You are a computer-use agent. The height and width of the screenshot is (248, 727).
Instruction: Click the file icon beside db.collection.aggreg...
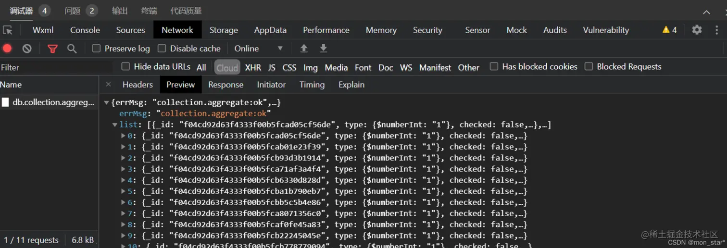pyautogui.click(x=5, y=102)
